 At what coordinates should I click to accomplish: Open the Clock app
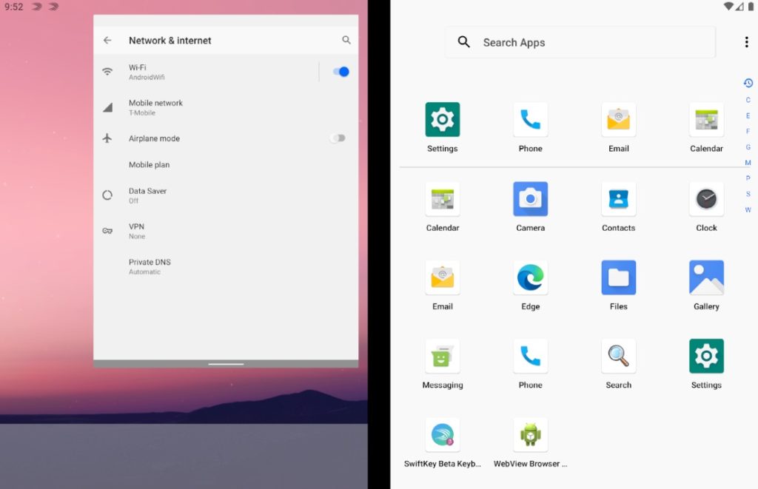coord(705,198)
